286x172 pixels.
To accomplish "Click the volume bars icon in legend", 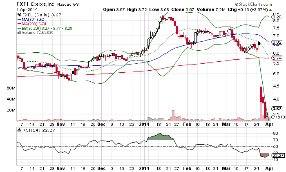I will tap(19, 32).
